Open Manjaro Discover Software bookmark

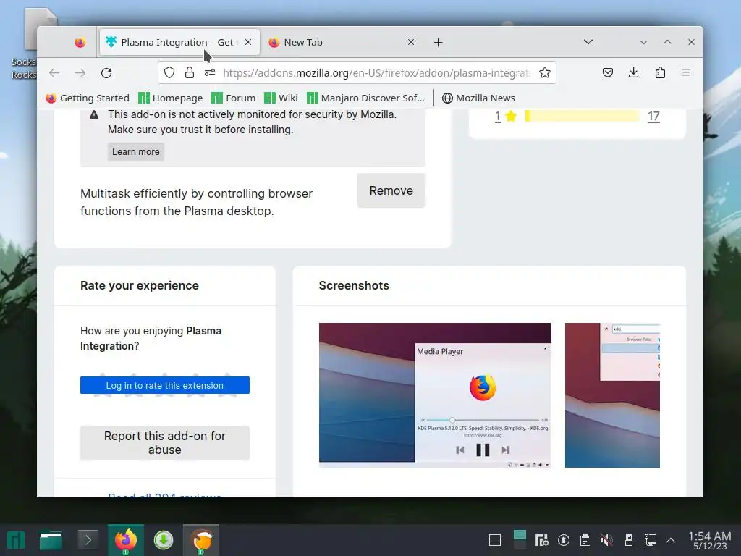(x=365, y=98)
